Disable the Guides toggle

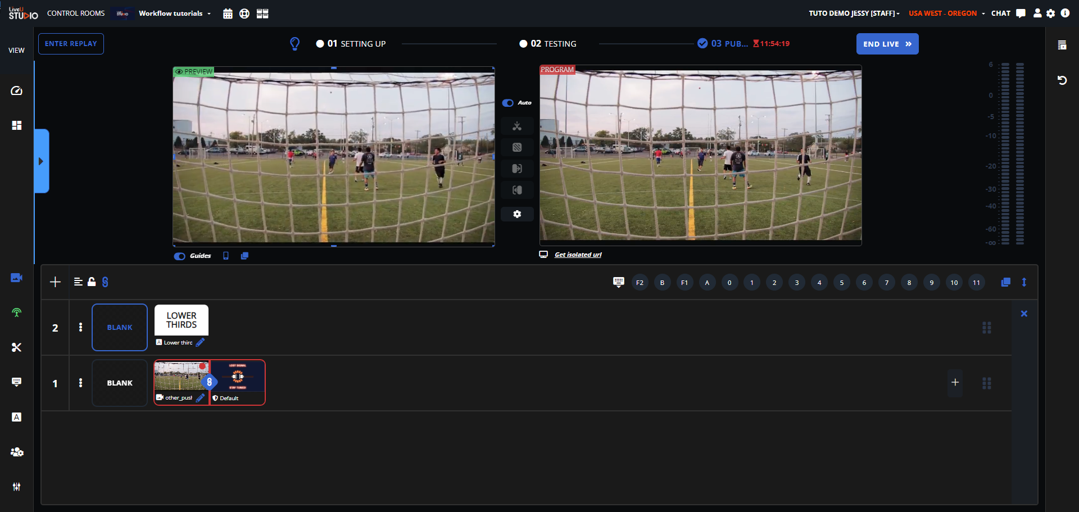(180, 256)
